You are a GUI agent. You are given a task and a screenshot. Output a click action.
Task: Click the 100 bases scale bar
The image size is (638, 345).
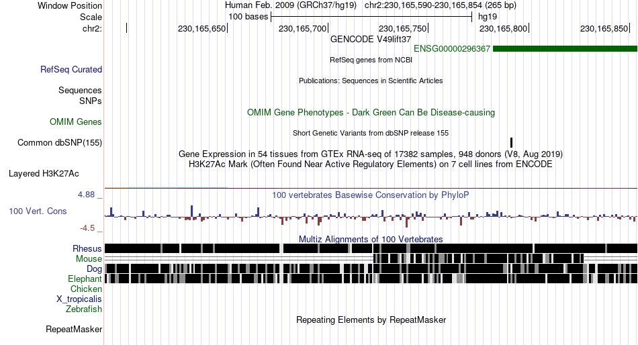point(371,17)
